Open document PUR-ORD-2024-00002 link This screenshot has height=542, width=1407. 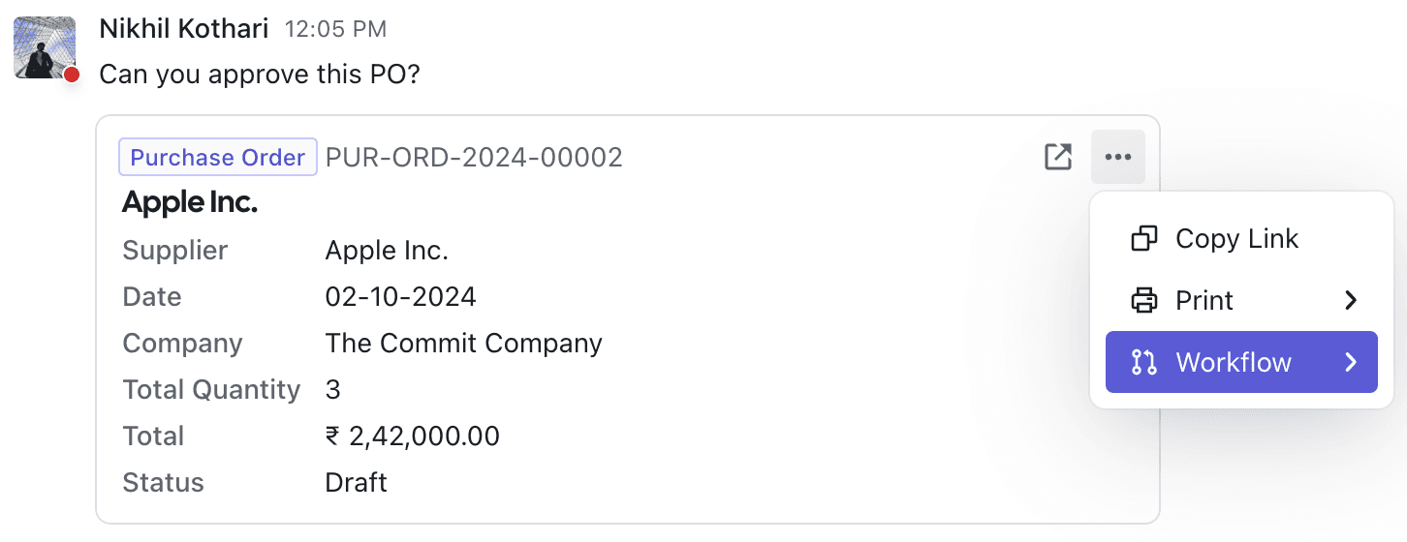pos(474,157)
